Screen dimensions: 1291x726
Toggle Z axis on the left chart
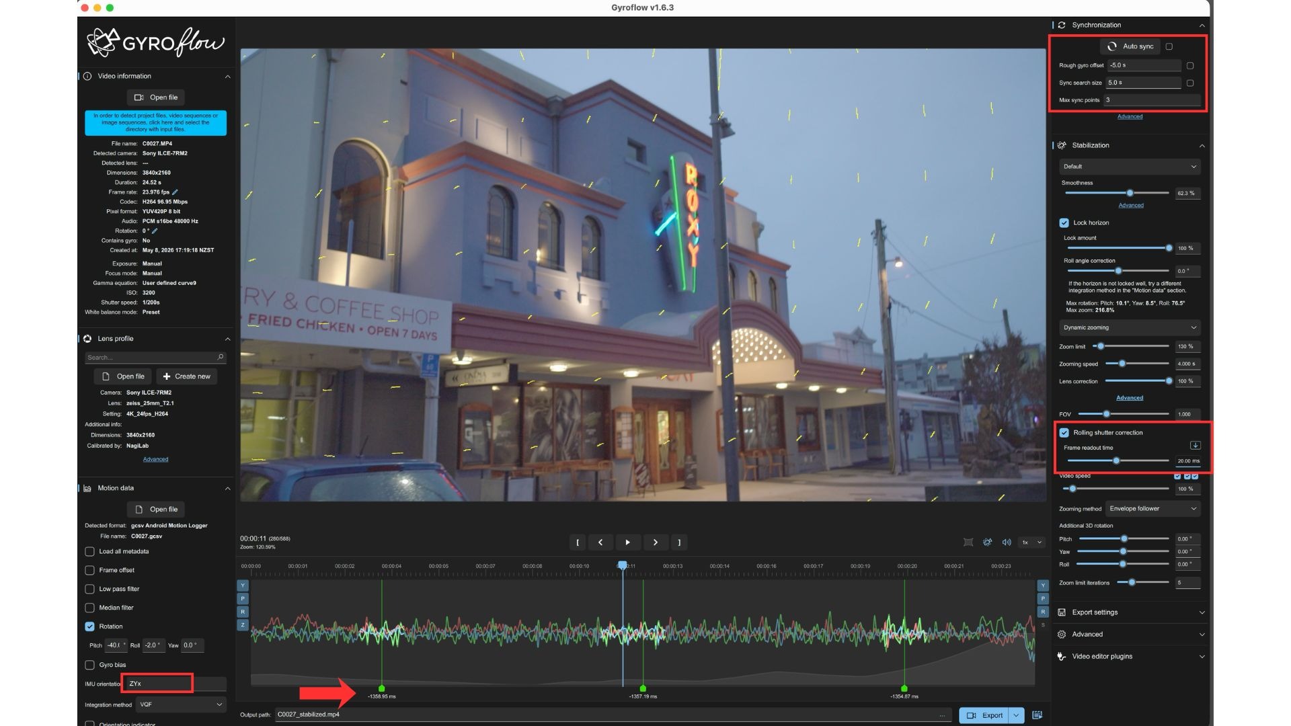tap(243, 625)
